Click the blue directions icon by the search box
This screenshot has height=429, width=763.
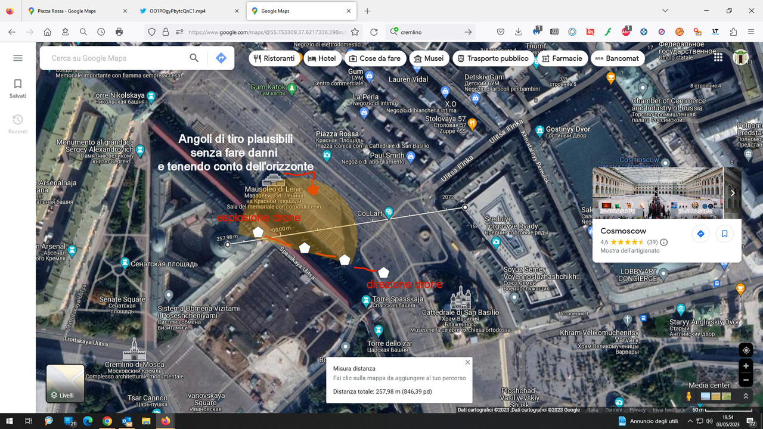[221, 58]
